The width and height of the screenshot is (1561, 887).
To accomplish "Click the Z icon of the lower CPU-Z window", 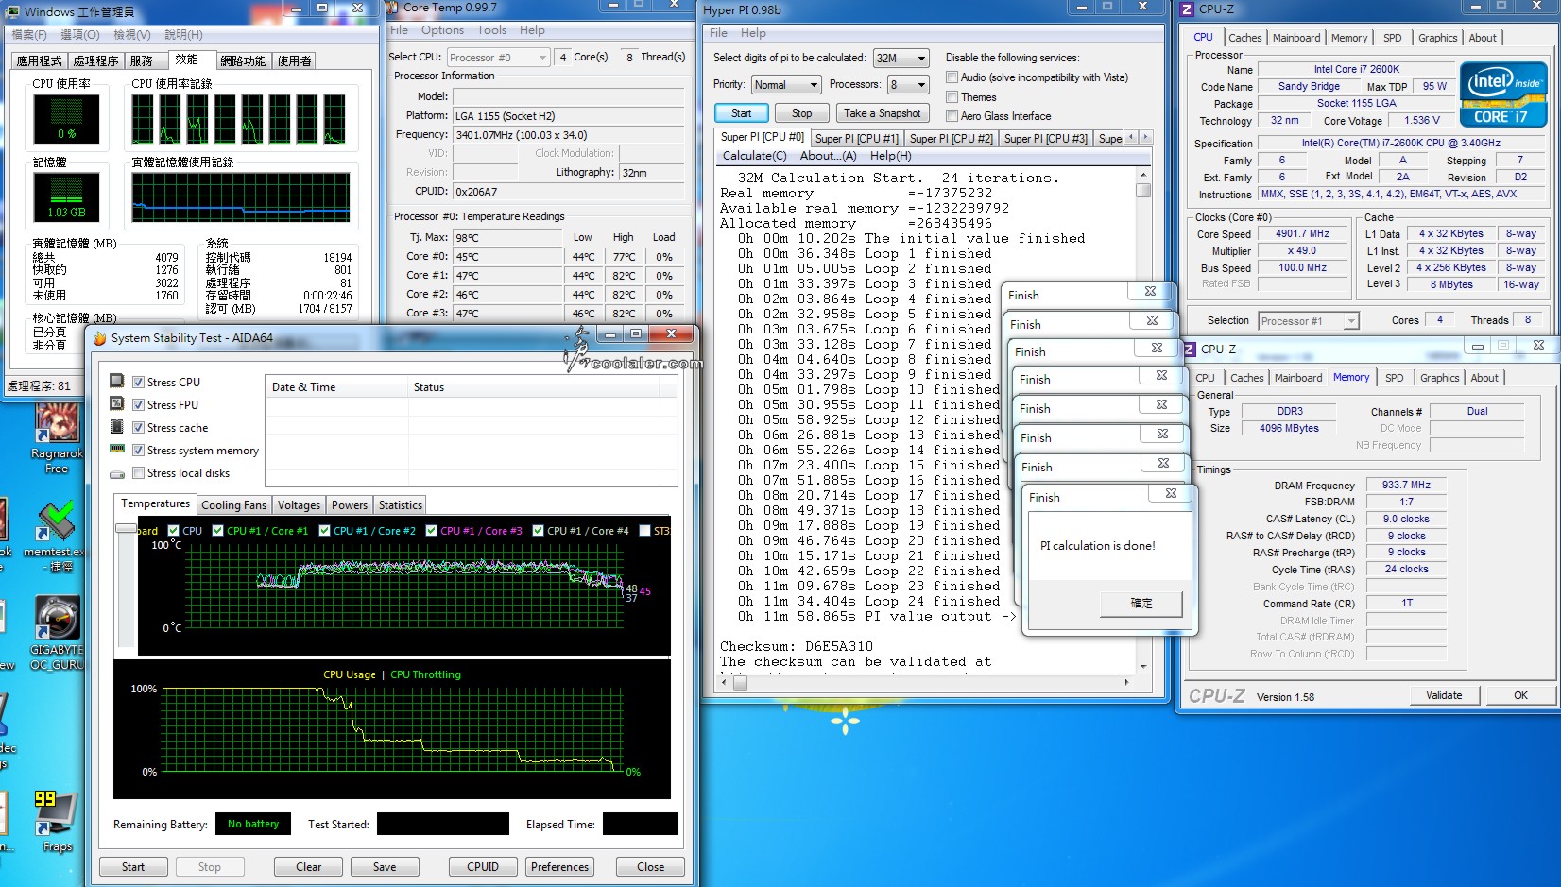I will 1190,350.
